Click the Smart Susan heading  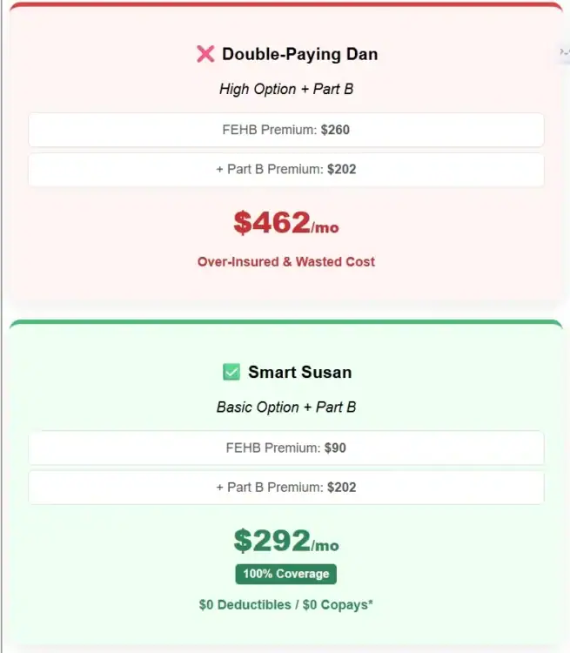(299, 373)
